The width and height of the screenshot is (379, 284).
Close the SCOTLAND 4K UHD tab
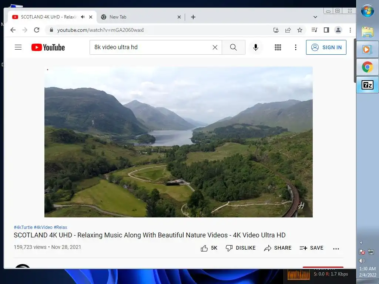(91, 17)
